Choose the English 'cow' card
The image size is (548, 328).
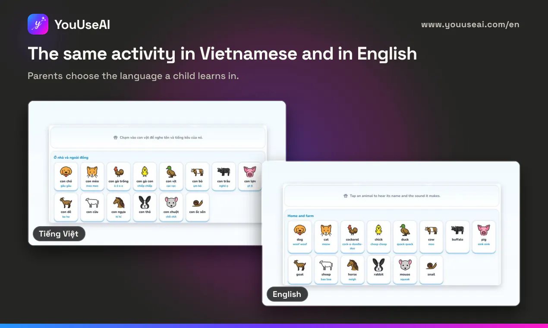431,237
